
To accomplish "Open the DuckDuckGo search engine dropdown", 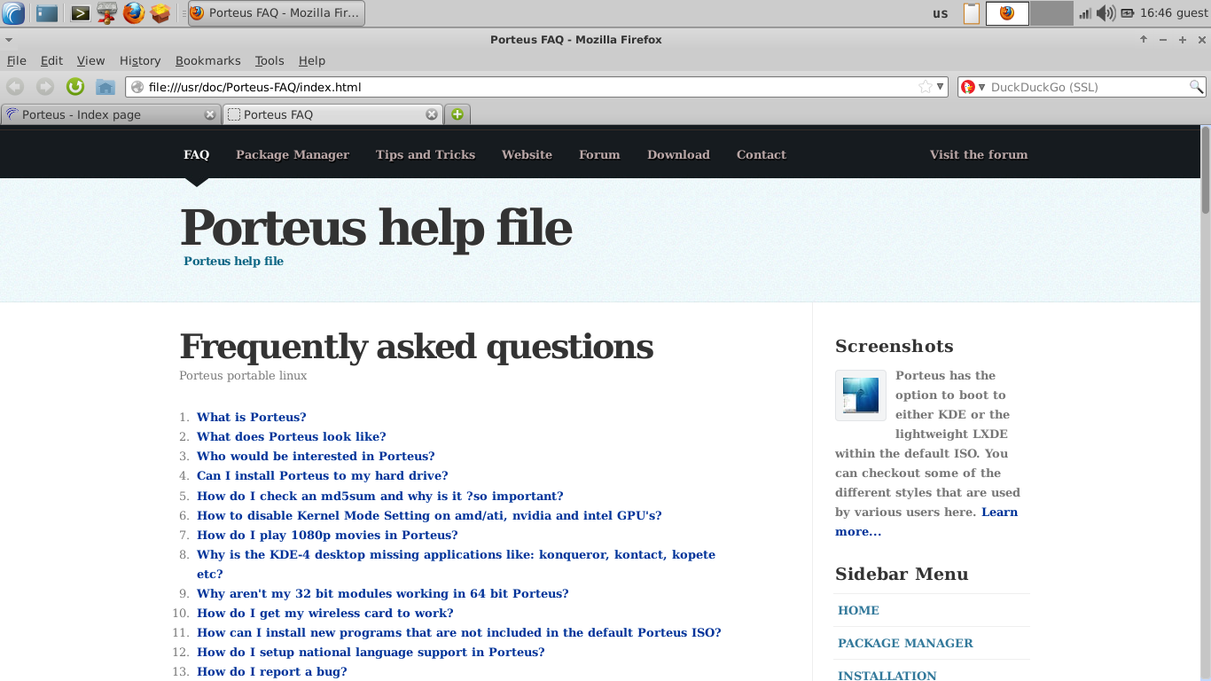I will pos(974,87).
